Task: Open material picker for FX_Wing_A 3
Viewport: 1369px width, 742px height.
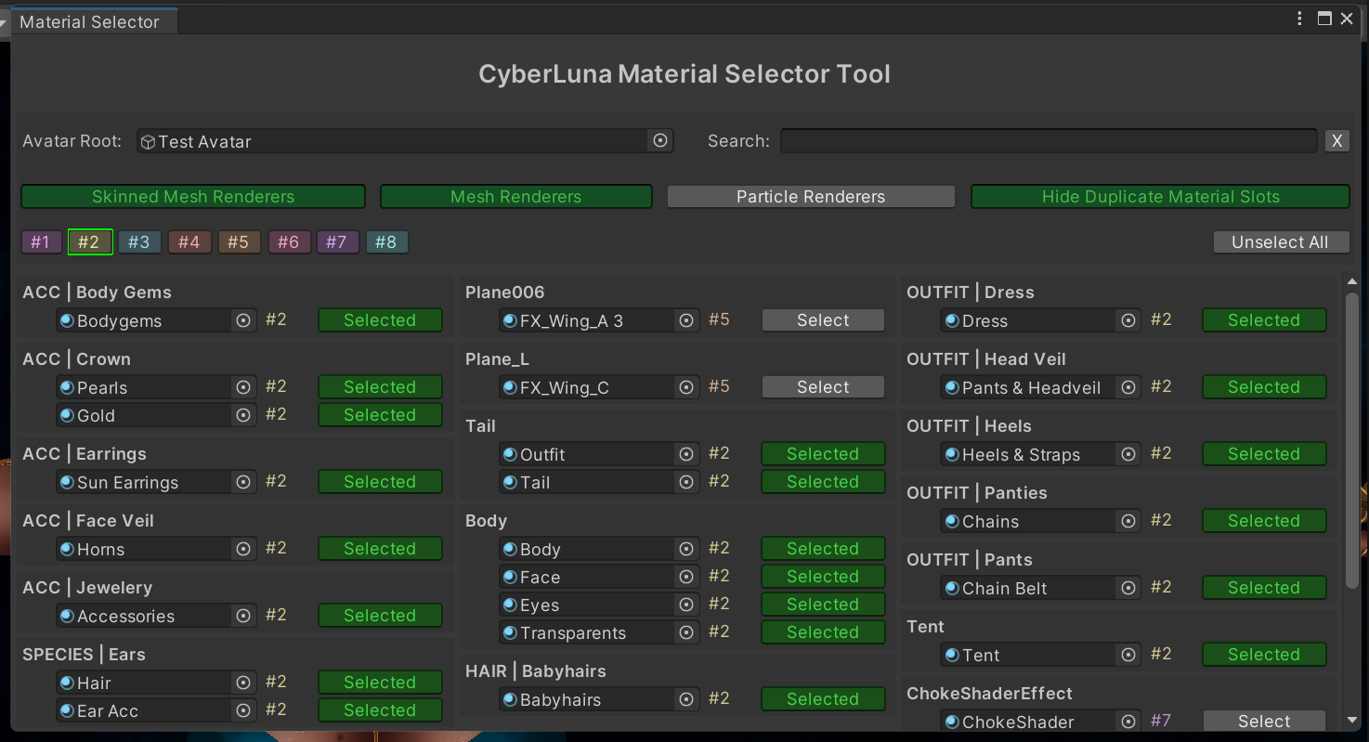Action: (686, 320)
